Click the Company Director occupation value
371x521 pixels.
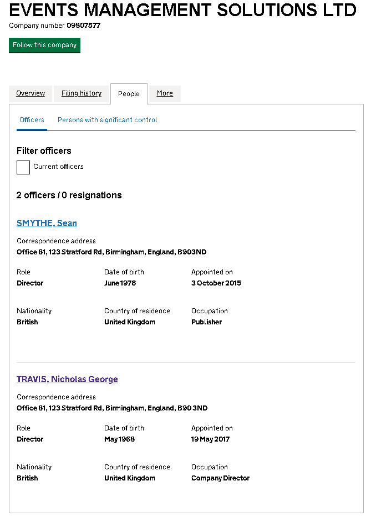coord(221,478)
